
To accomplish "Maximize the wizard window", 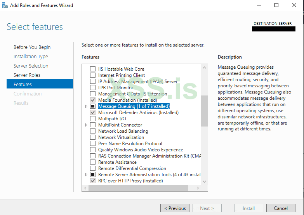I will click(276, 5).
